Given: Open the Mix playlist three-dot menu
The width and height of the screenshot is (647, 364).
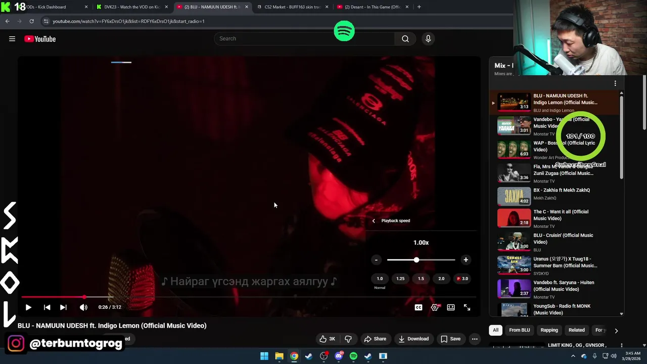Looking at the screenshot, I should [x=615, y=83].
